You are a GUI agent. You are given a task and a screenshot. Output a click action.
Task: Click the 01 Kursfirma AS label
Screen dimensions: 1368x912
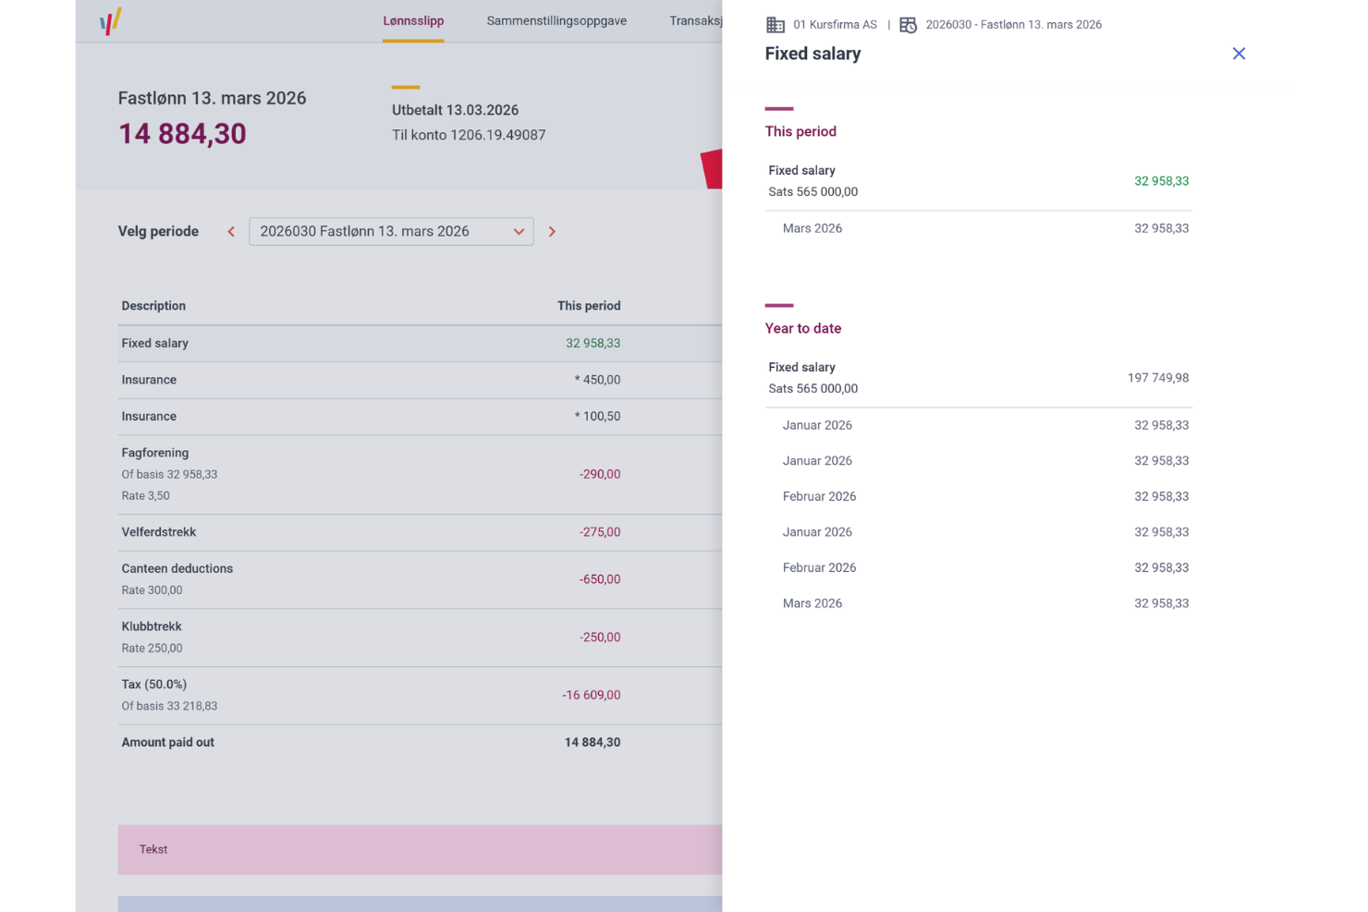835,25
